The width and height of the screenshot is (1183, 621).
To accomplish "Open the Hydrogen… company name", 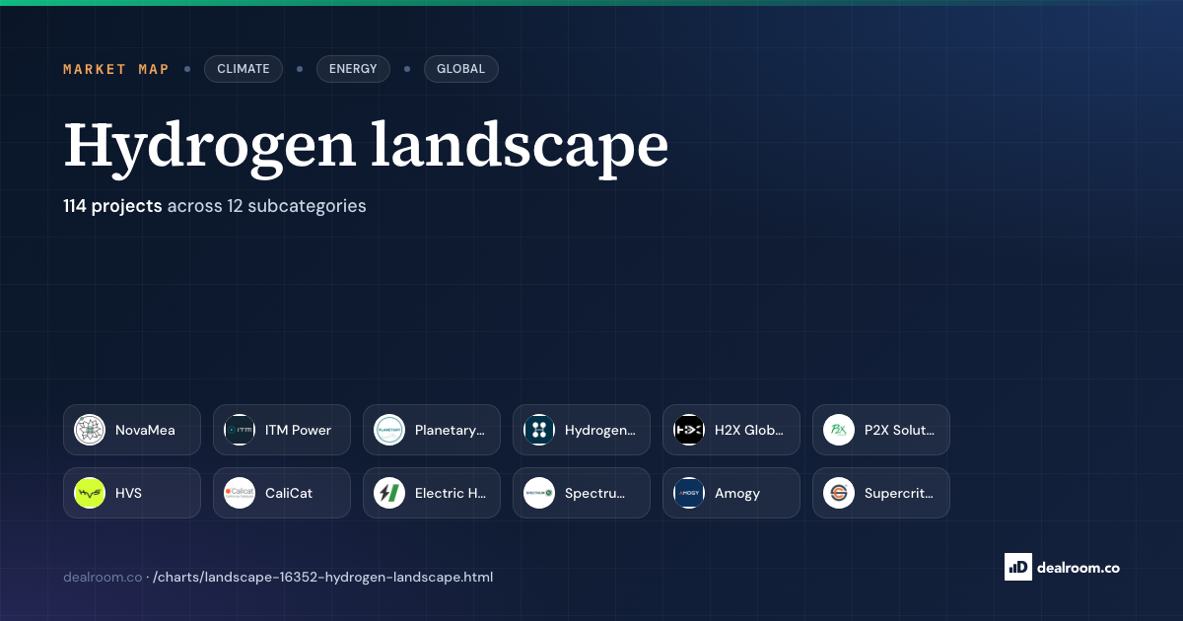I will click(600, 430).
